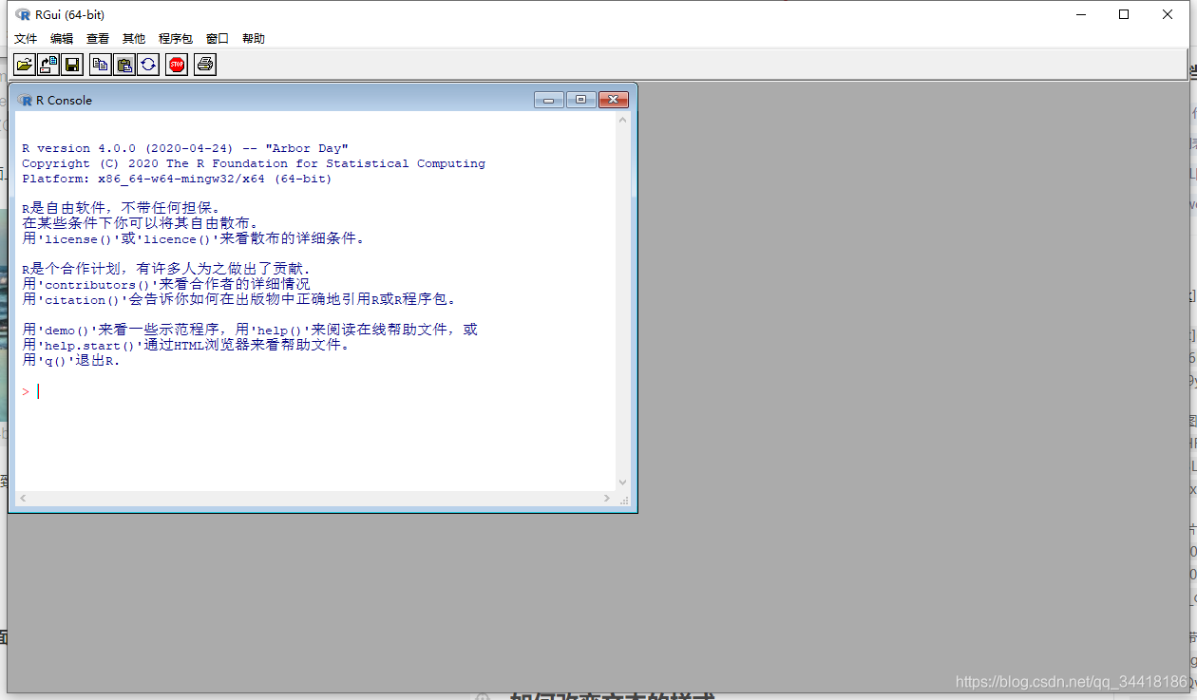The height and width of the screenshot is (700, 1197).
Task: Click the R Console title bar text
Action: click(x=64, y=100)
